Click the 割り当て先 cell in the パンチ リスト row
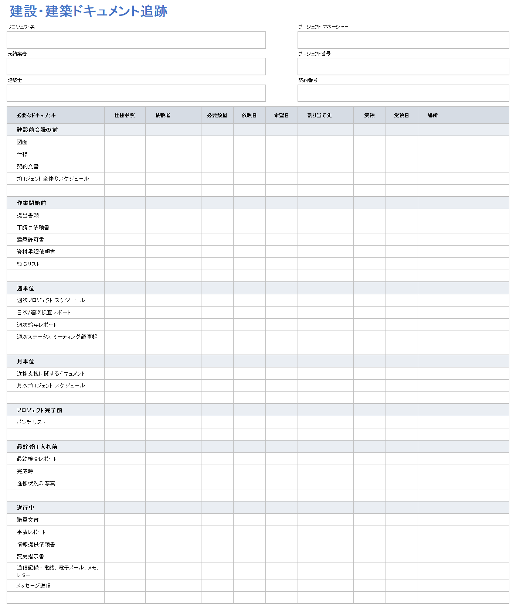The height and width of the screenshot is (609, 516). click(326, 422)
